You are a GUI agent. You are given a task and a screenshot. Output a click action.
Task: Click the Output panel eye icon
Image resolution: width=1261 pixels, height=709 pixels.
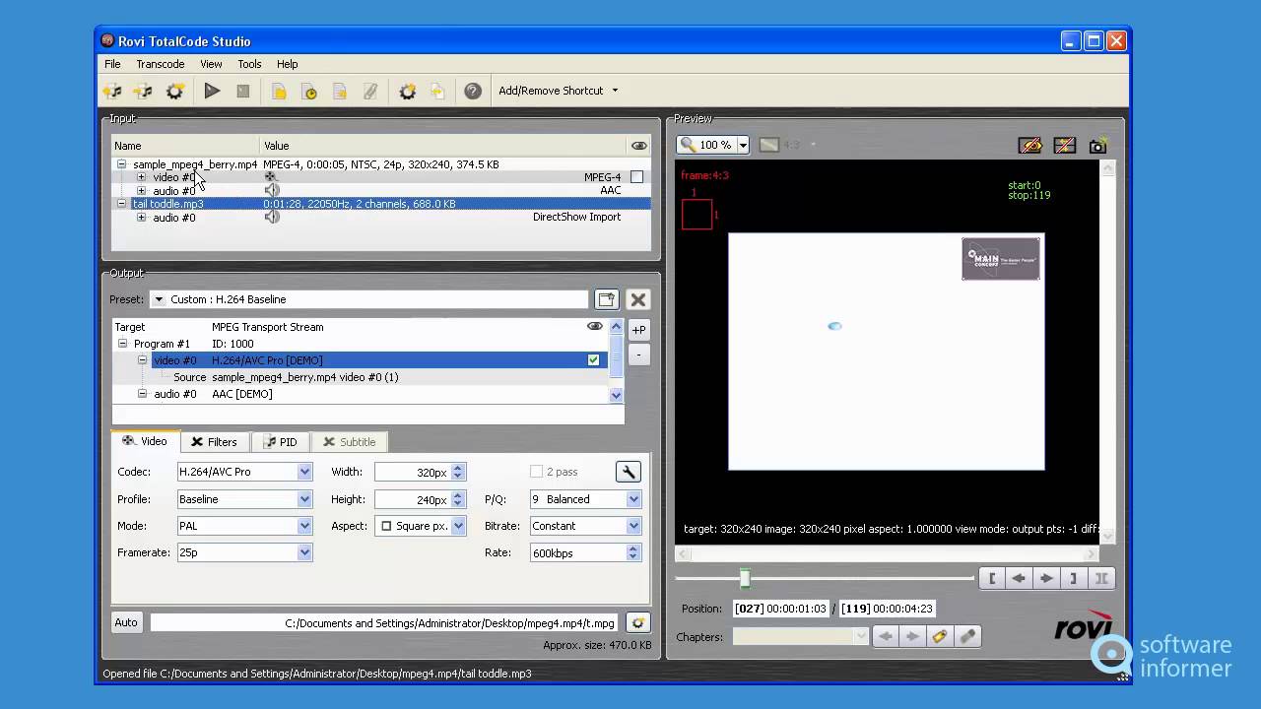point(595,326)
